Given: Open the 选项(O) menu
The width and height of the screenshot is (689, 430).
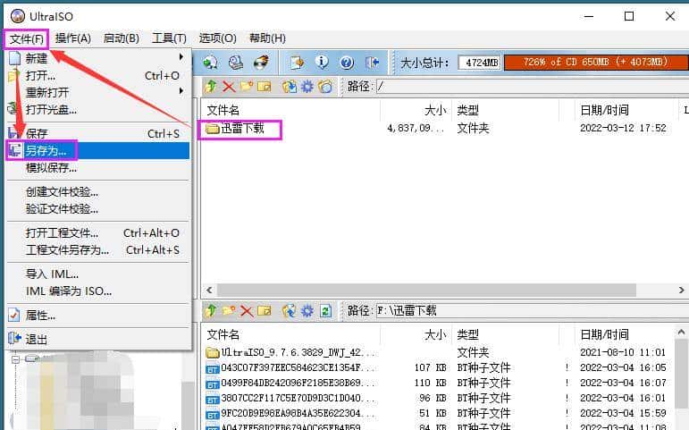Looking at the screenshot, I should coord(217,38).
